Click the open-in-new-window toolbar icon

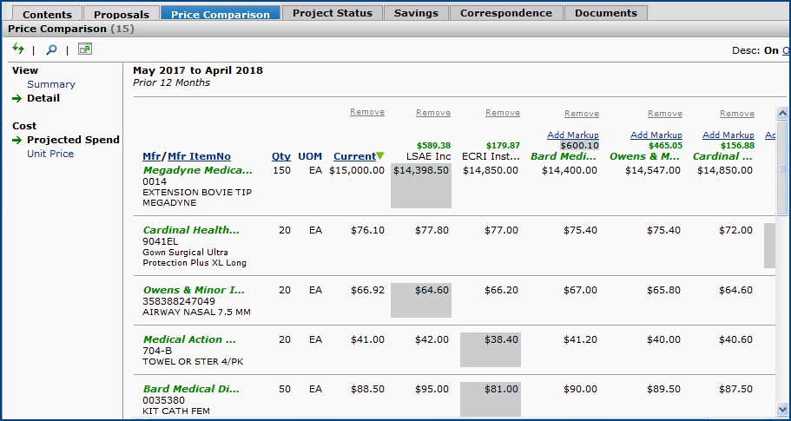84,49
